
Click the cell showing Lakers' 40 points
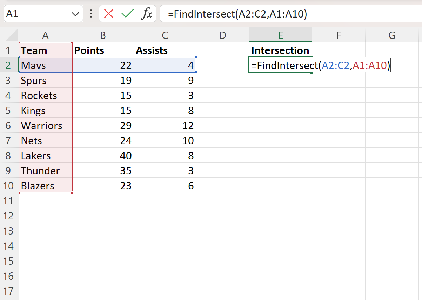point(102,155)
